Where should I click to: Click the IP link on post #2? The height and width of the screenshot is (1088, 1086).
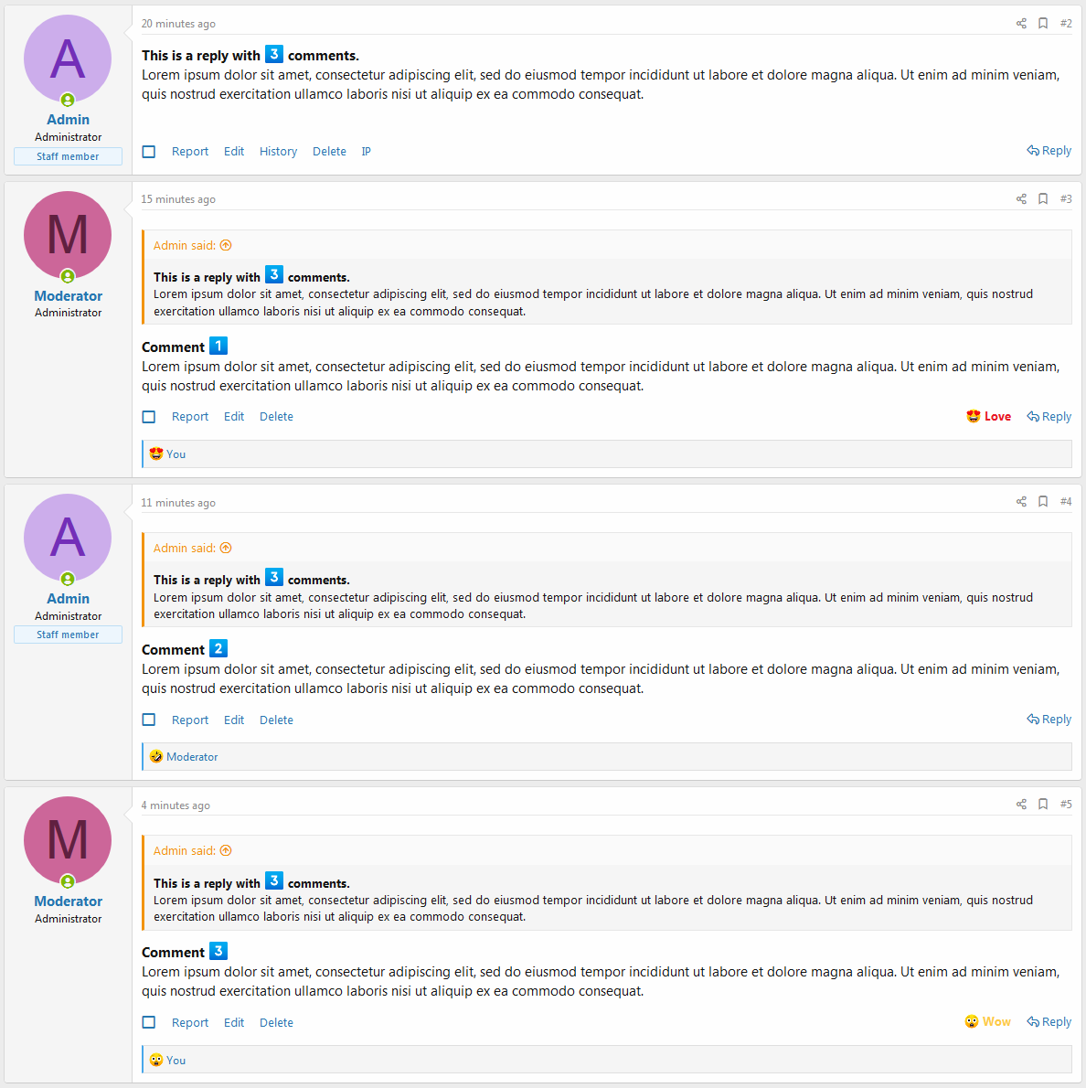pos(366,151)
